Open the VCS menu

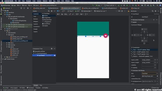click(63, 1)
